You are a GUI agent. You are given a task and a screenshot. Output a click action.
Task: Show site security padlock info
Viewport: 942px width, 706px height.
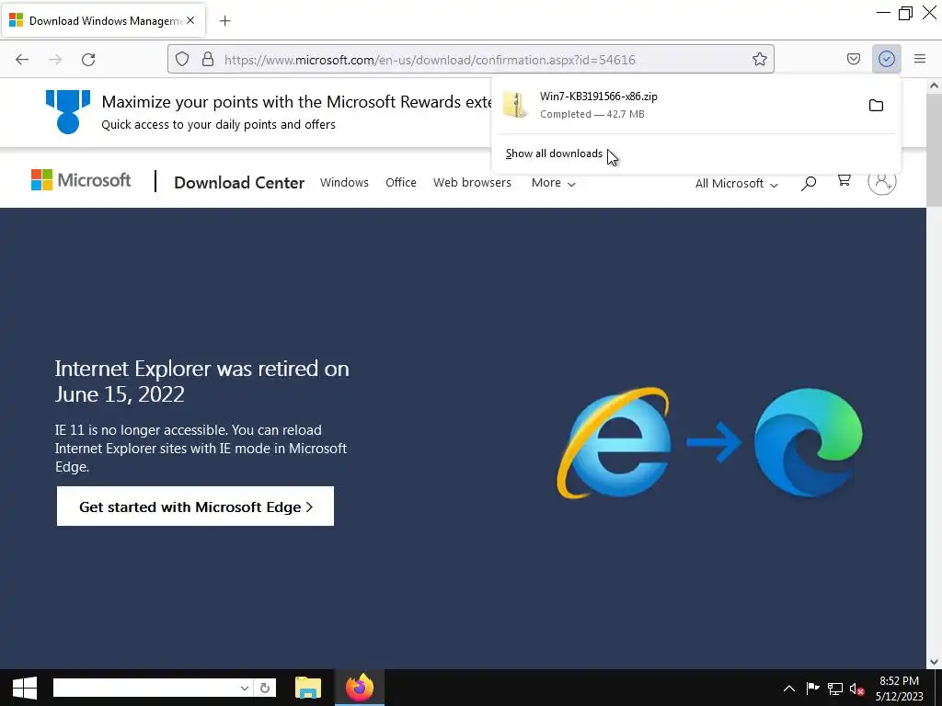pos(208,59)
